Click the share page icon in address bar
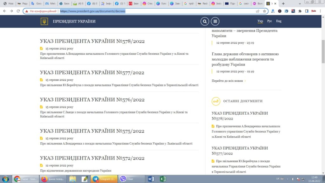325x183 pixels. point(258,11)
